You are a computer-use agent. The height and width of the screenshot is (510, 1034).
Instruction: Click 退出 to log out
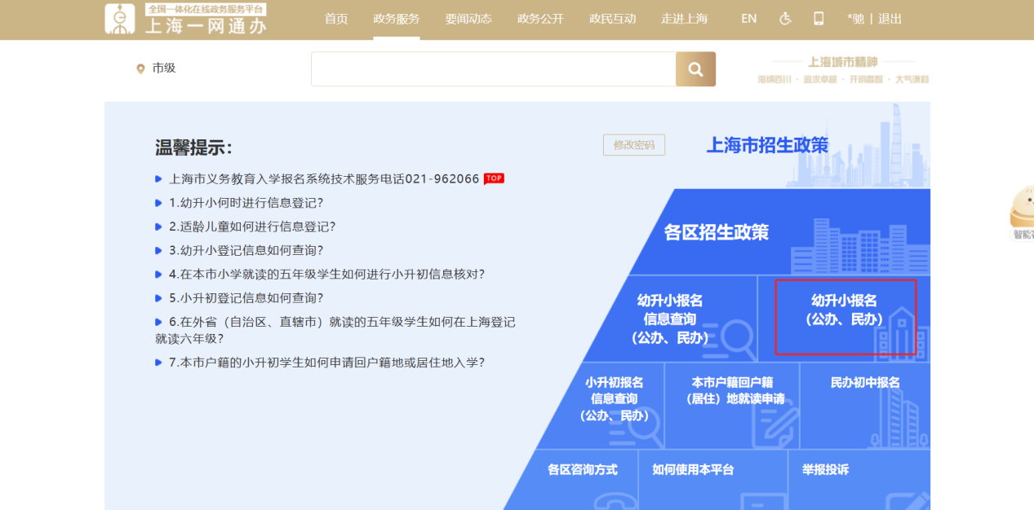point(890,19)
